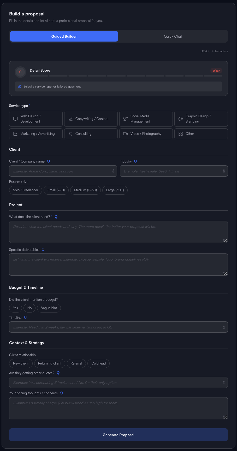This screenshot has height=451, width=237.
Task: Select the Guided Builder tab
Action: [64, 36]
